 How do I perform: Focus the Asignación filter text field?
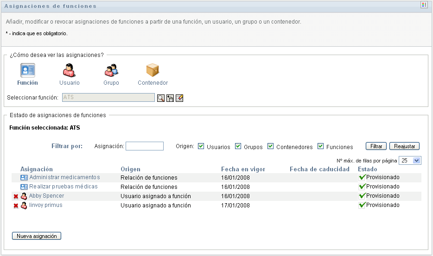point(145,146)
